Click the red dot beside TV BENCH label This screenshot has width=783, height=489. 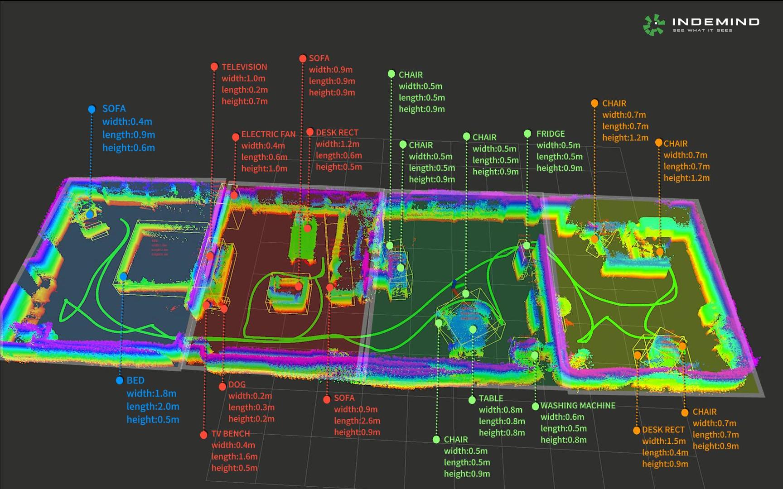click(204, 435)
